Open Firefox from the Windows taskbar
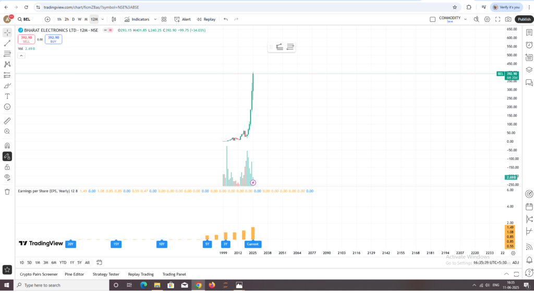Image resolution: width=534 pixels, height=299 pixels. point(212,285)
